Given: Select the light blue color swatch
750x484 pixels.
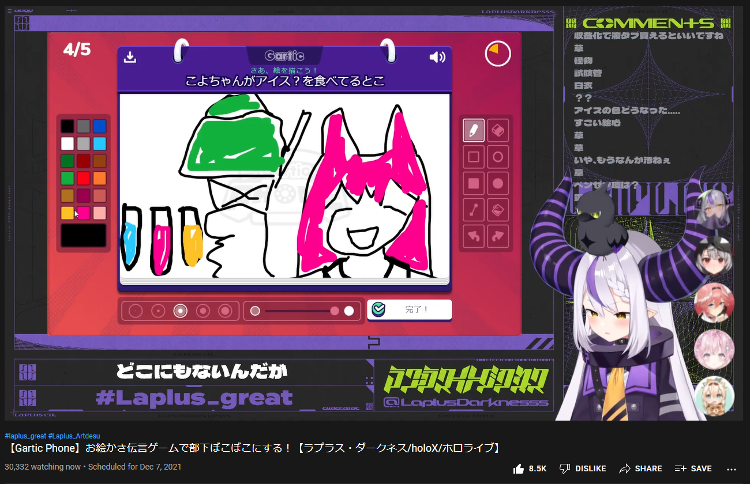Looking at the screenshot, I should (100, 143).
